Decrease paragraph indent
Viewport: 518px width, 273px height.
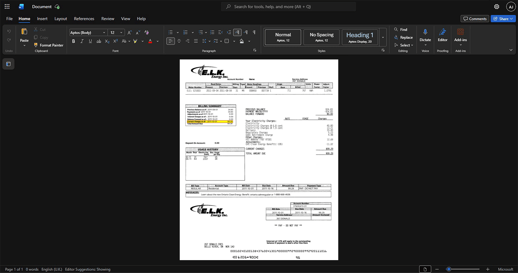221,33
